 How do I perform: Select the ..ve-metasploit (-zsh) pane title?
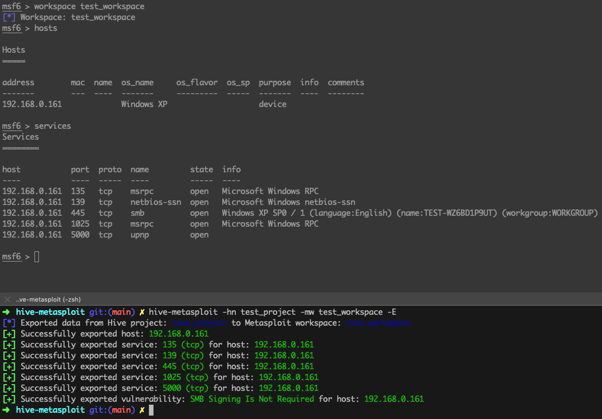48,299
